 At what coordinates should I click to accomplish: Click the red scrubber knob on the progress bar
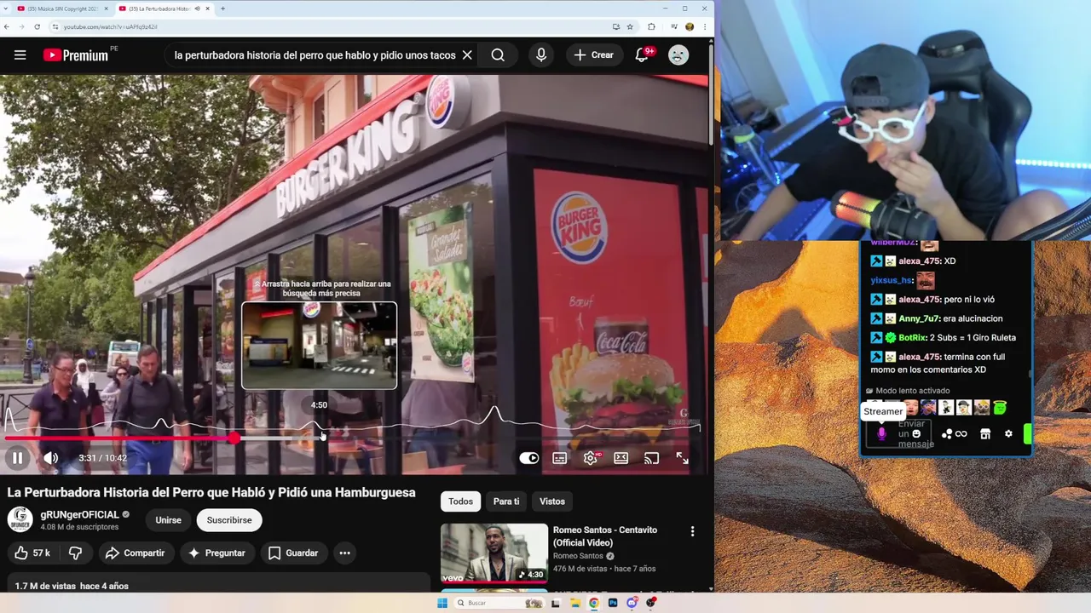[234, 438]
